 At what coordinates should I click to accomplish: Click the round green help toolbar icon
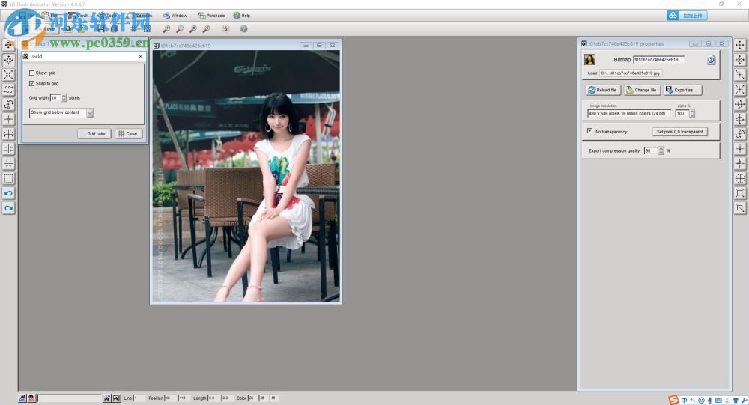pyautogui.click(x=243, y=29)
